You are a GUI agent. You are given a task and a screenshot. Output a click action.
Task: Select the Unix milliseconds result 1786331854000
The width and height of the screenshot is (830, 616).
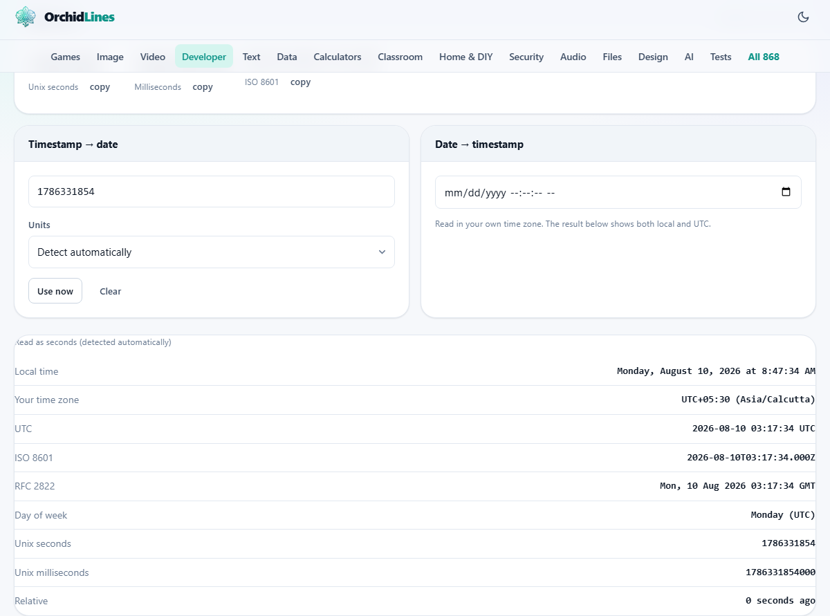[781, 572]
